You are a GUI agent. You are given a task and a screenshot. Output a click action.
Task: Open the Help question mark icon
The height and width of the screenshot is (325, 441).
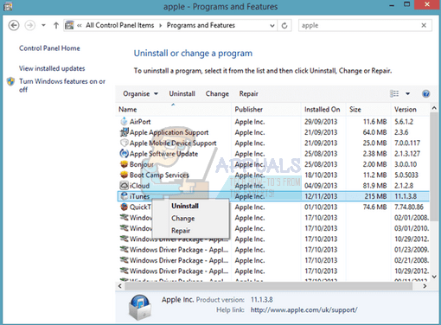(x=425, y=93)
